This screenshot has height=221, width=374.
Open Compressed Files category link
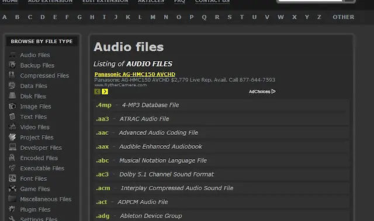tap(44, 75)
